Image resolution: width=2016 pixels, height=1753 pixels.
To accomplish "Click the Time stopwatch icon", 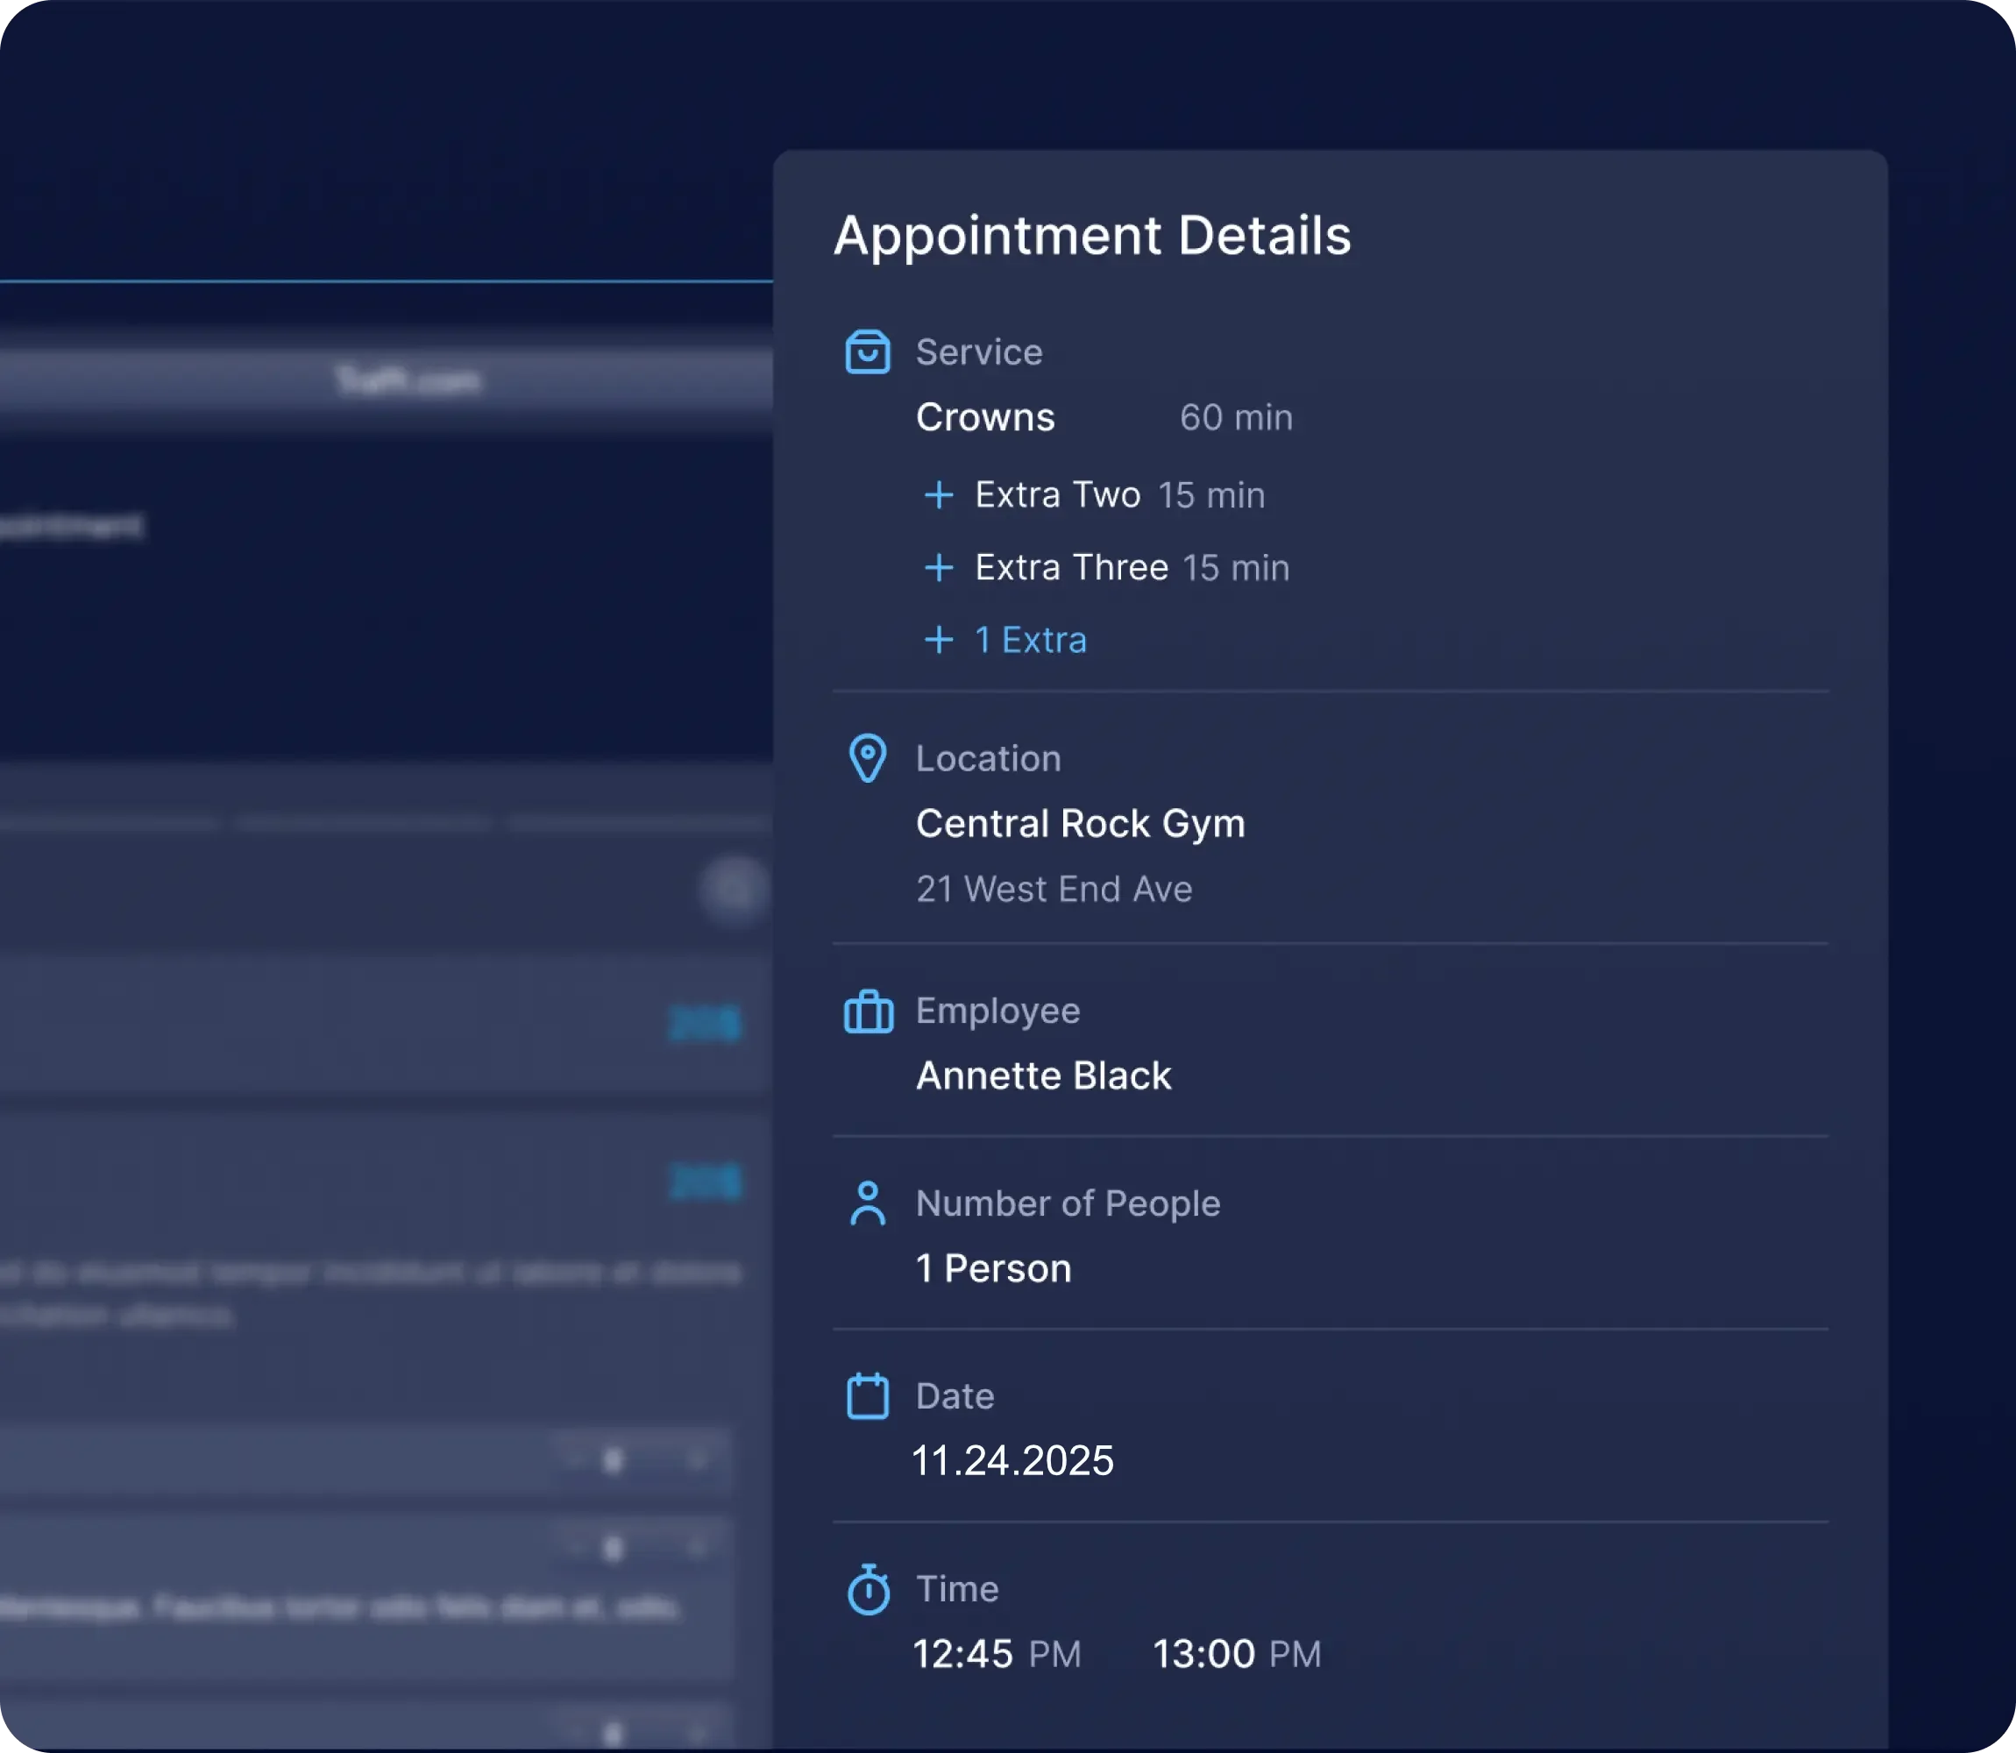I will click(868, 1588).
